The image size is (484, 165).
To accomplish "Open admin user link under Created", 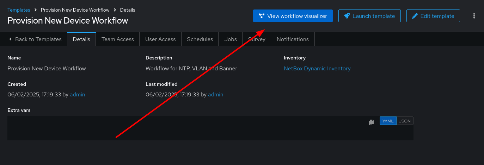I will tap(77, 95).
